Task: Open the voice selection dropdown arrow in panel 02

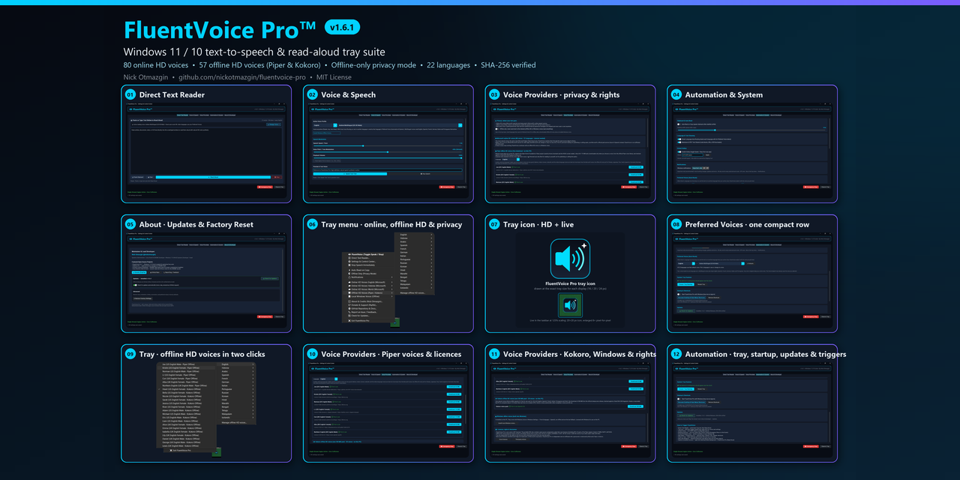Action: (x=460, y=125)
